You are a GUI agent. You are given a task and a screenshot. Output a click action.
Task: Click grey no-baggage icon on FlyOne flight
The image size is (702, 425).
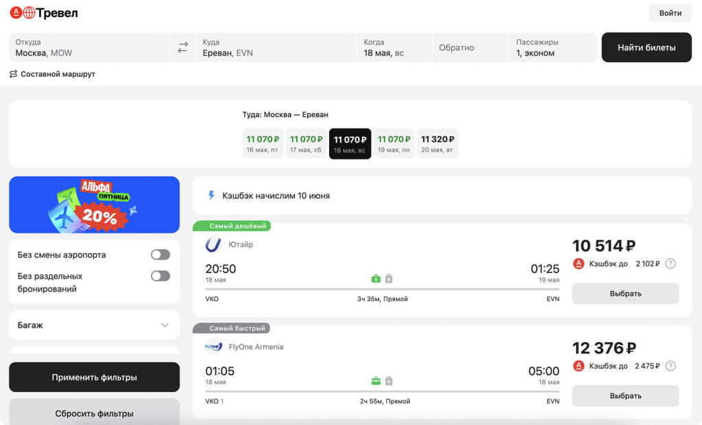pos(389,381)
